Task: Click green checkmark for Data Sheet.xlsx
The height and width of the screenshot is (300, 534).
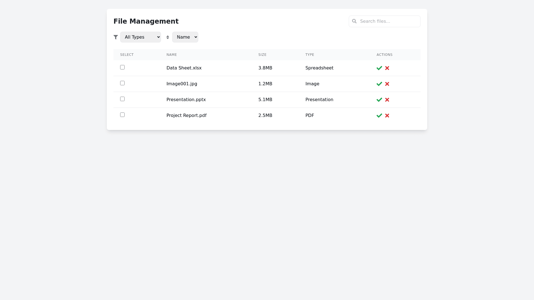Action: 379,68
